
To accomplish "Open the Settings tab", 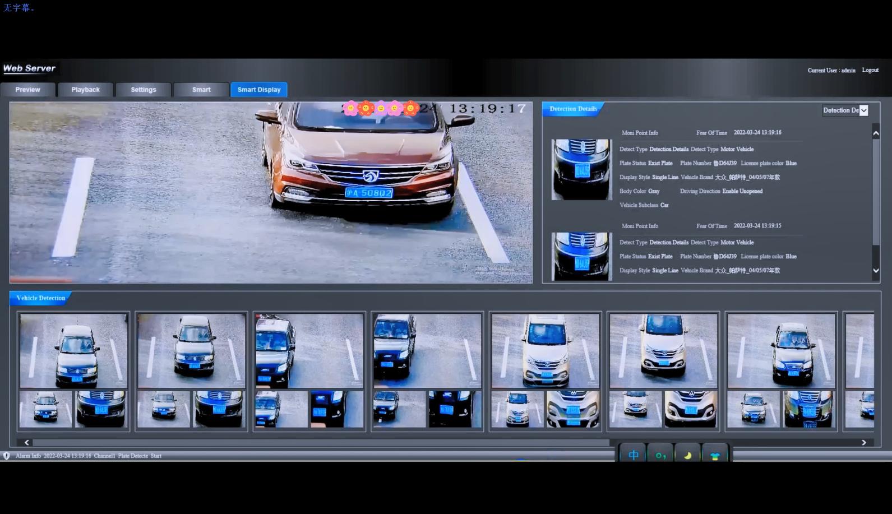I will pos(144,90).
